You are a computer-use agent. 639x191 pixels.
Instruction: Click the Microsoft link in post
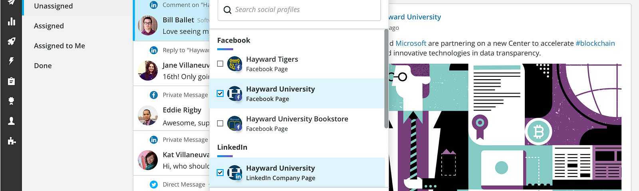(411, 43)
